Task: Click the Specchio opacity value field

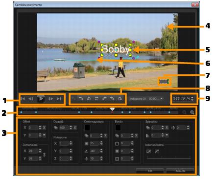Action: [x=156, y=128]
